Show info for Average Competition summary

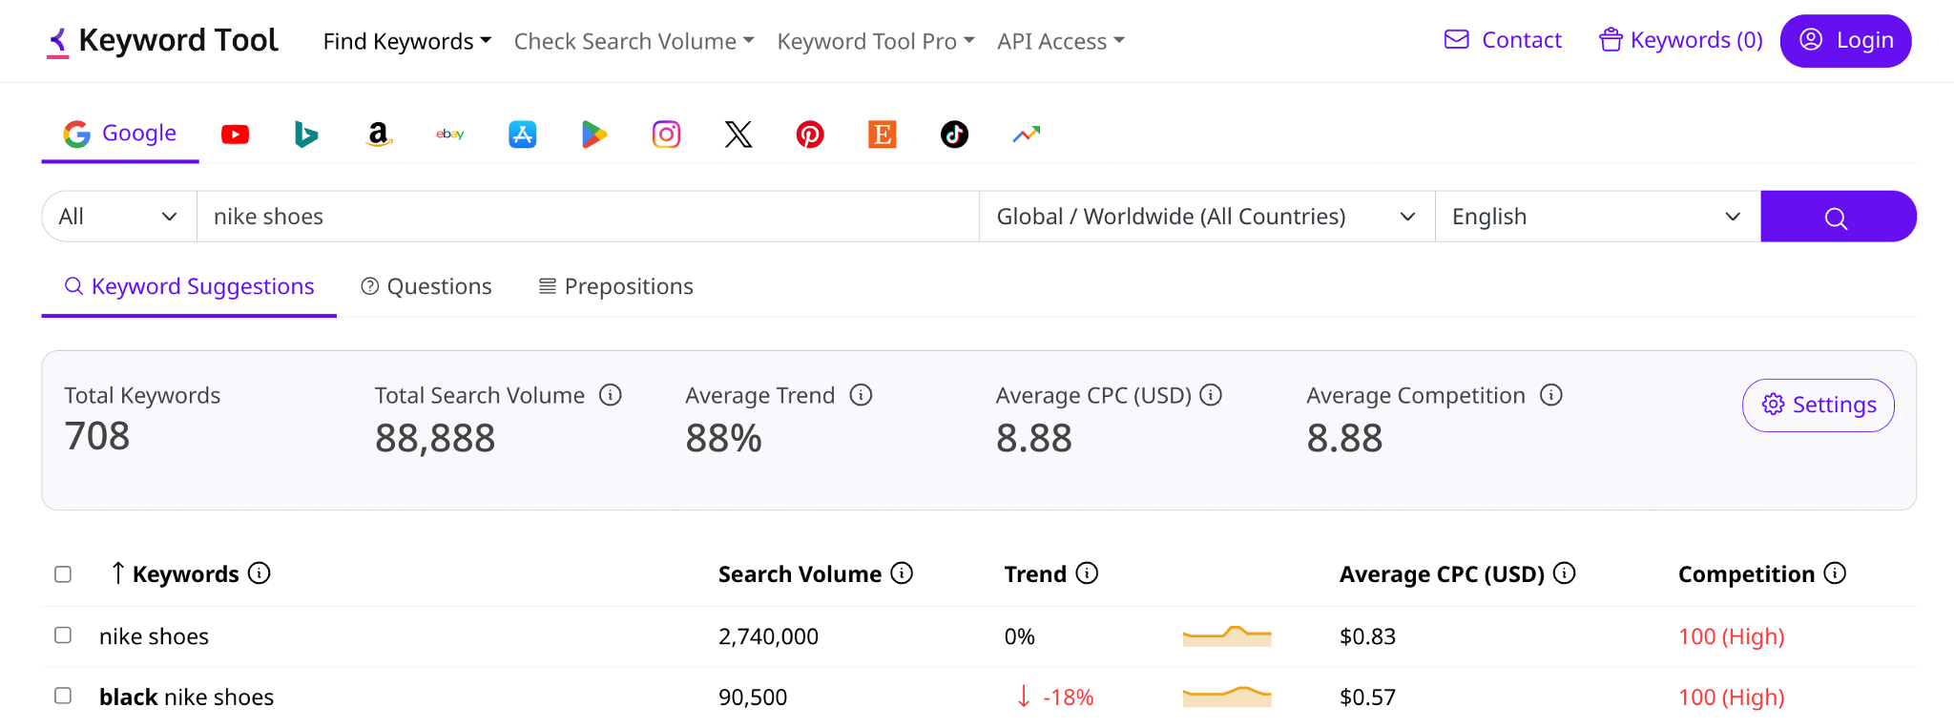(x=1551, y=395)
